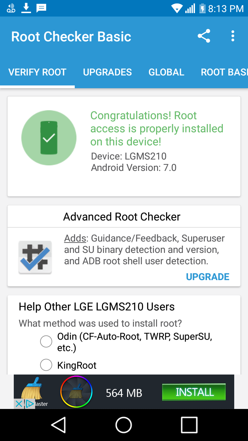Select the Verify Root tab

coord(37,72)
